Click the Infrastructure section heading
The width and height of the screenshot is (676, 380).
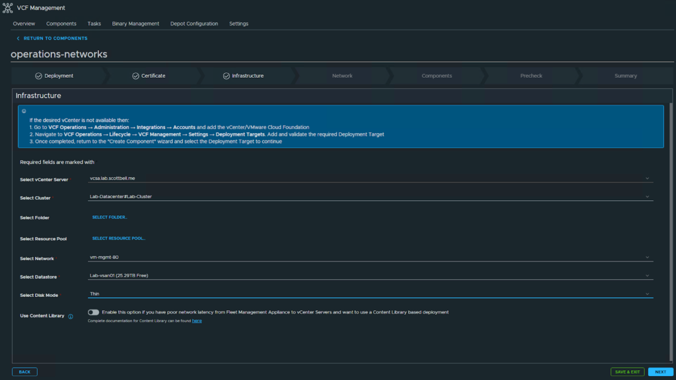click(38, 95)
